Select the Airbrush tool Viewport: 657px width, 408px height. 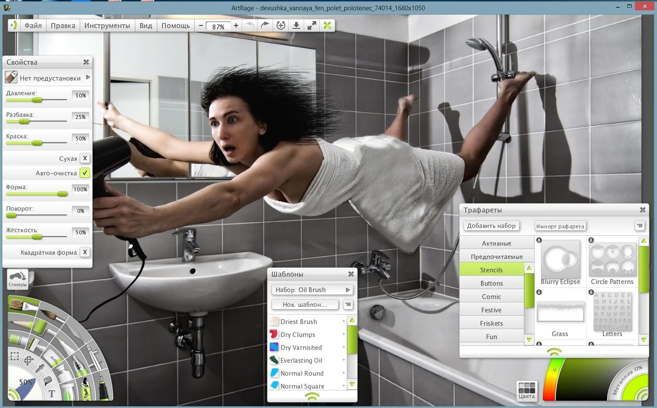click(x=93, y=357)
